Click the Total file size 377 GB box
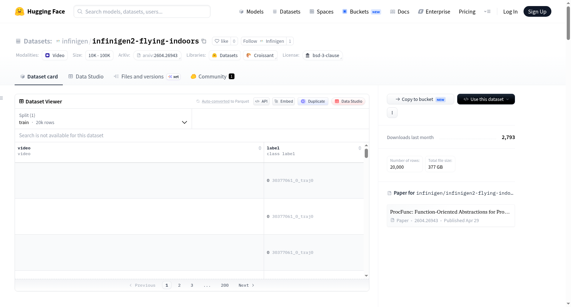The image size is (571, 307). 440,164
